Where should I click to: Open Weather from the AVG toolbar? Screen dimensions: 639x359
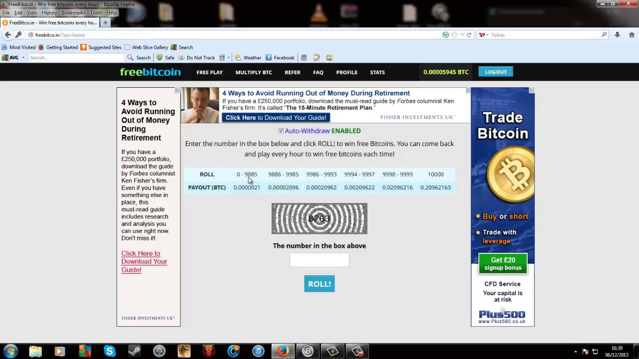[x=248, y=57]
